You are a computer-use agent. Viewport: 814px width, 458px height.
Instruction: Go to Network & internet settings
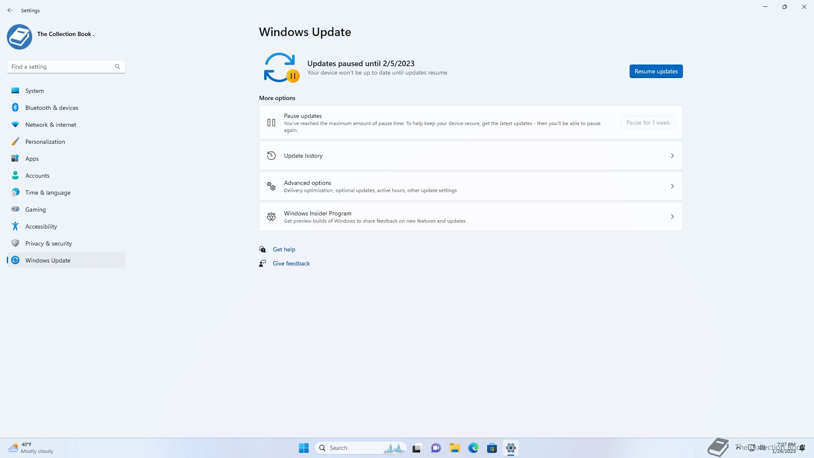[x=66, y=124]
